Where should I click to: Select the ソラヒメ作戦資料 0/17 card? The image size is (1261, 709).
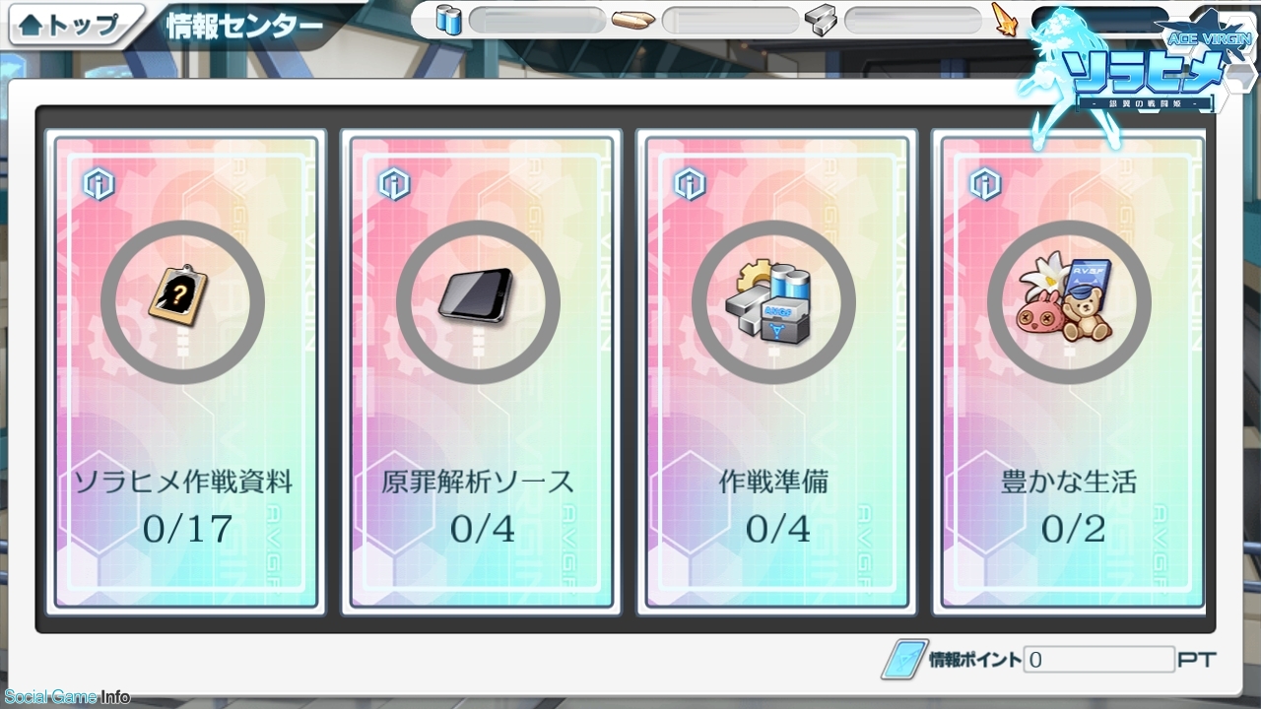[185, 372]
